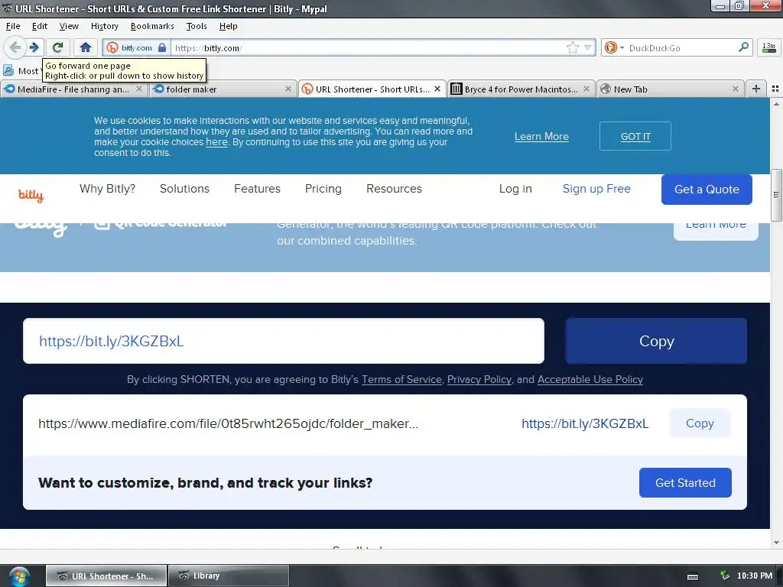Click the green tray icon beside the clock
Viewport: 783px width, 587px height.
tap(725, 576)
